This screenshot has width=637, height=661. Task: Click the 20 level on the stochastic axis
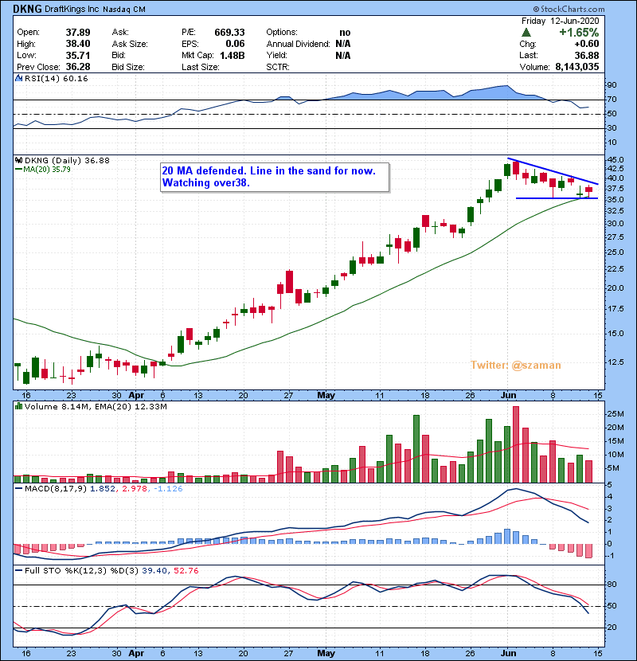612,628
